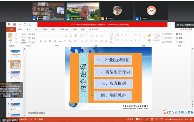Image resolution: width=194 pixels, height=122 pixels.
Task: Toggle Italic formatting button
Action: pos(46,41)
